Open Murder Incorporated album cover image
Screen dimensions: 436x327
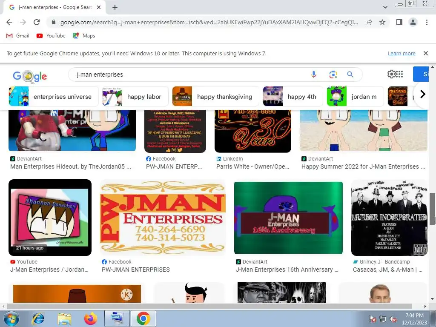pos(389,218)
